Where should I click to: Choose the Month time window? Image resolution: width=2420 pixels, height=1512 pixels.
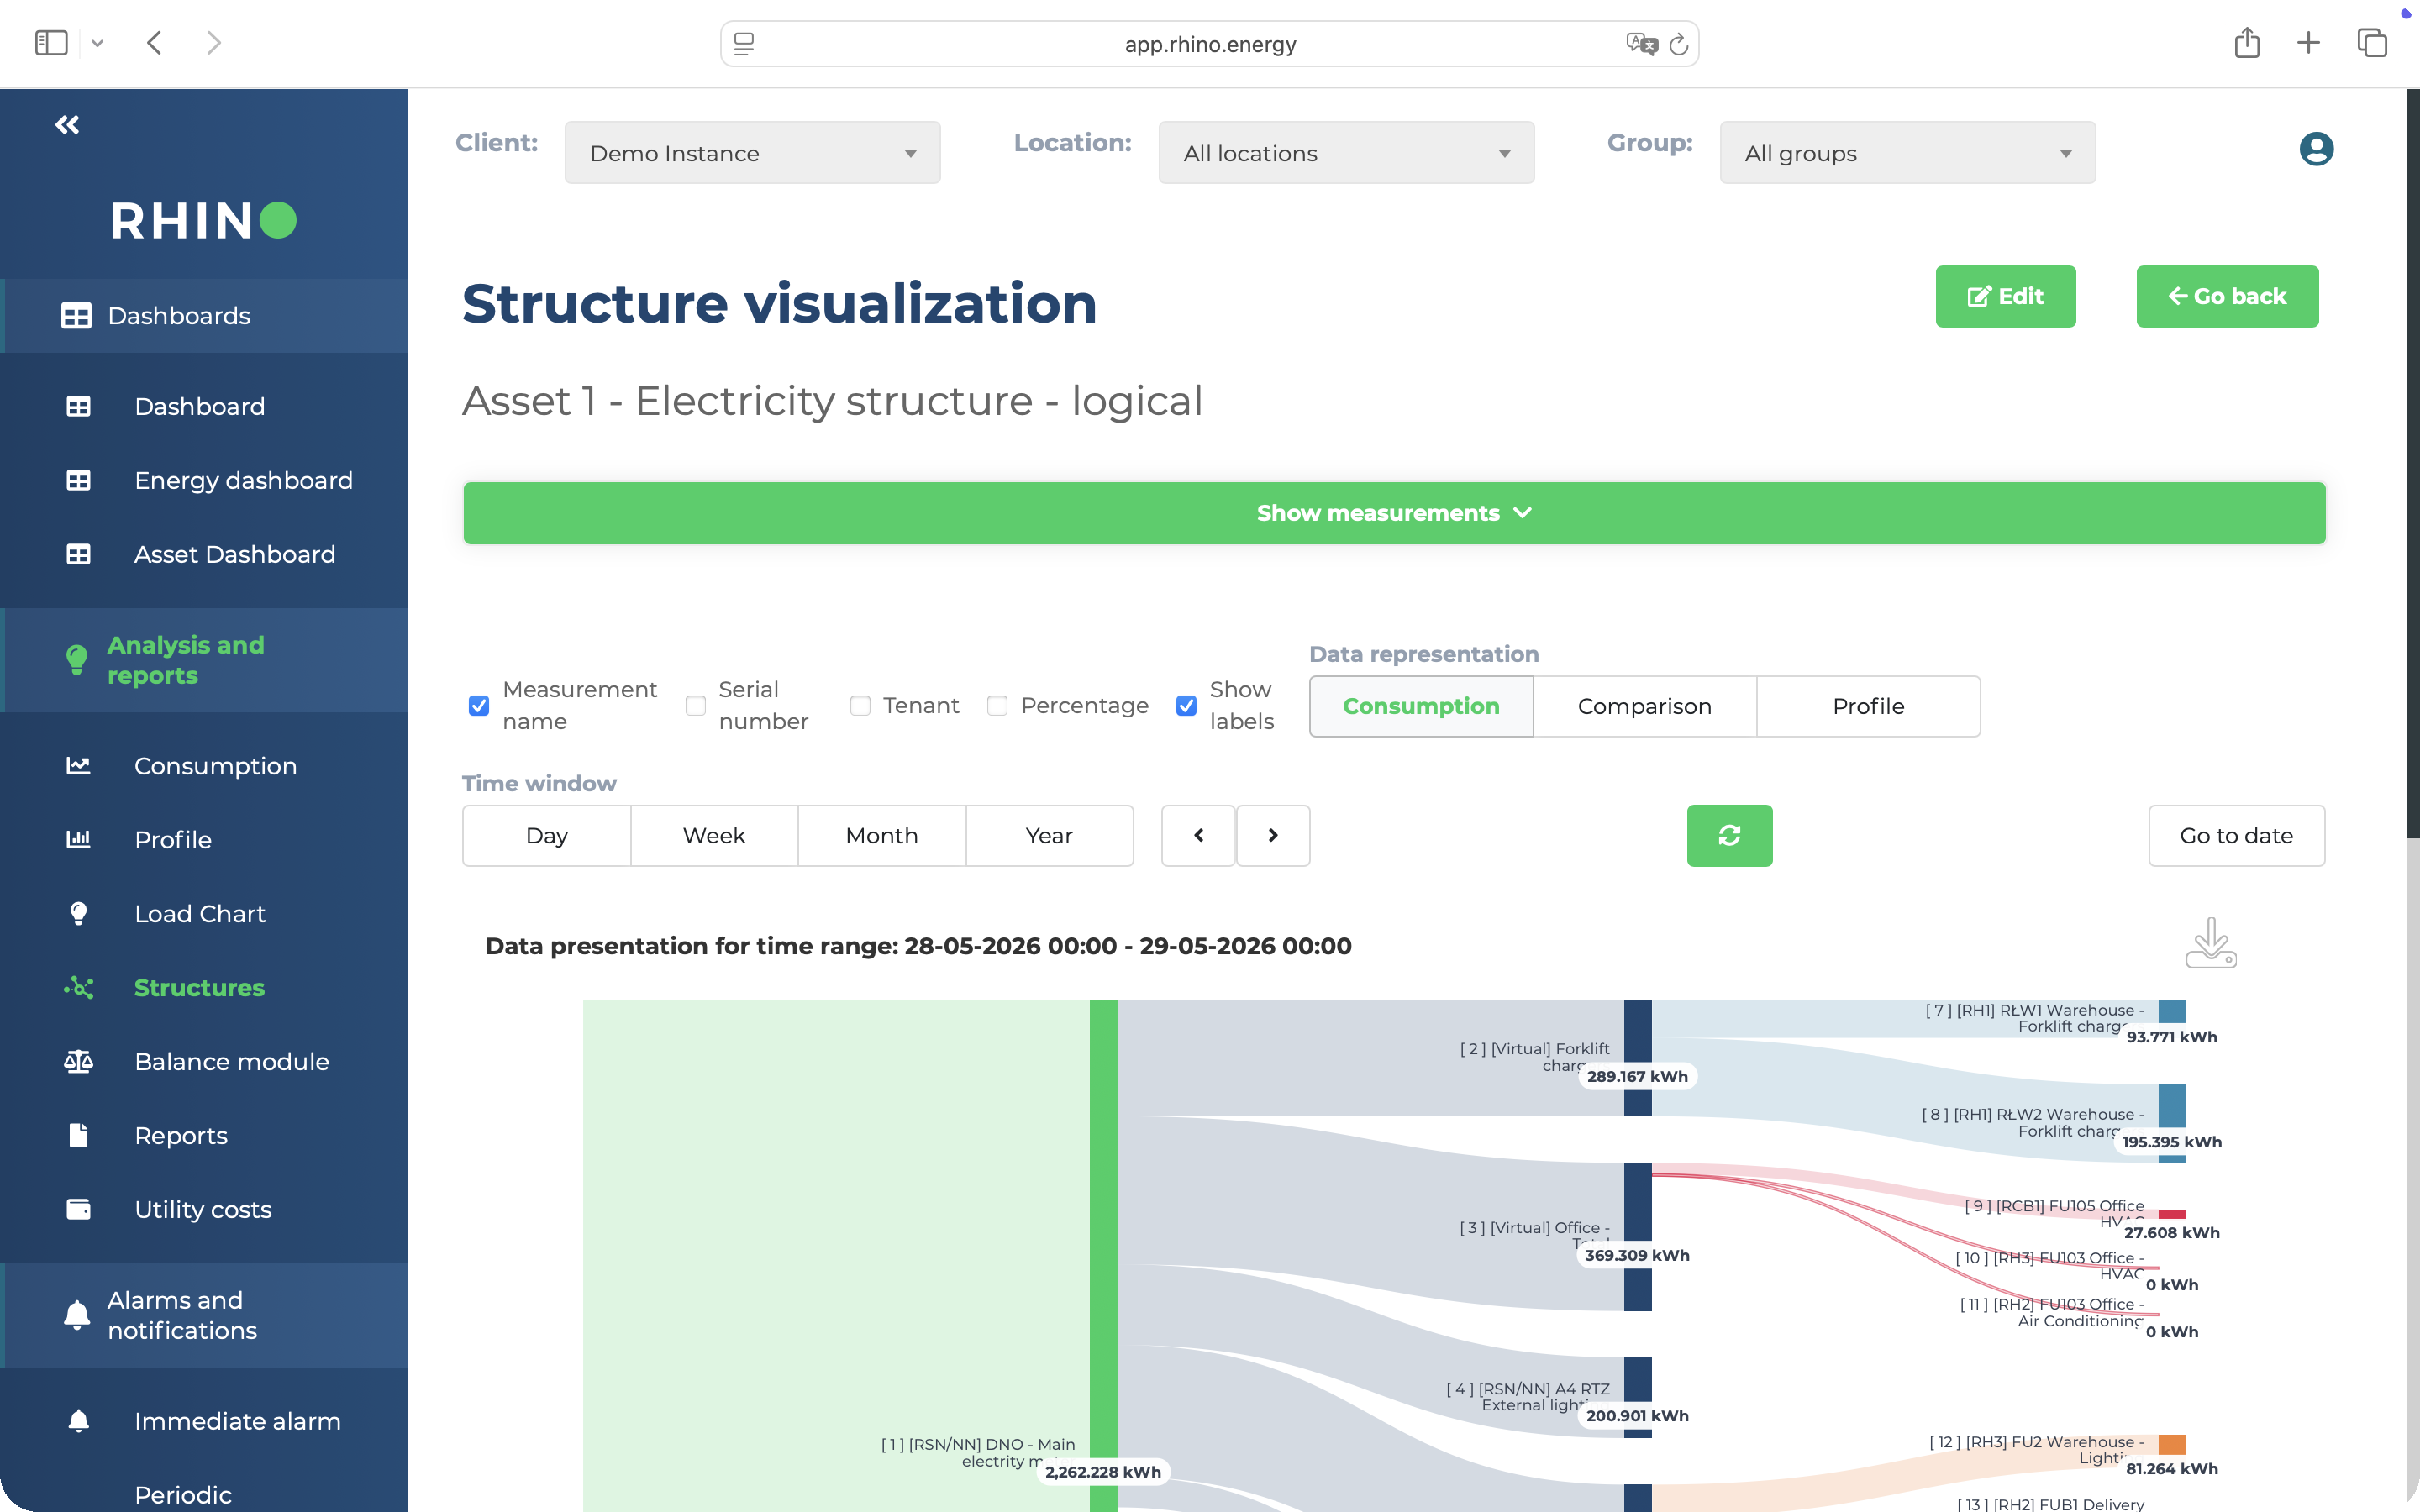tap(882, 835)
